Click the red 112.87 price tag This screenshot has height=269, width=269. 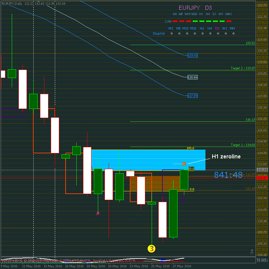[262, 178]
